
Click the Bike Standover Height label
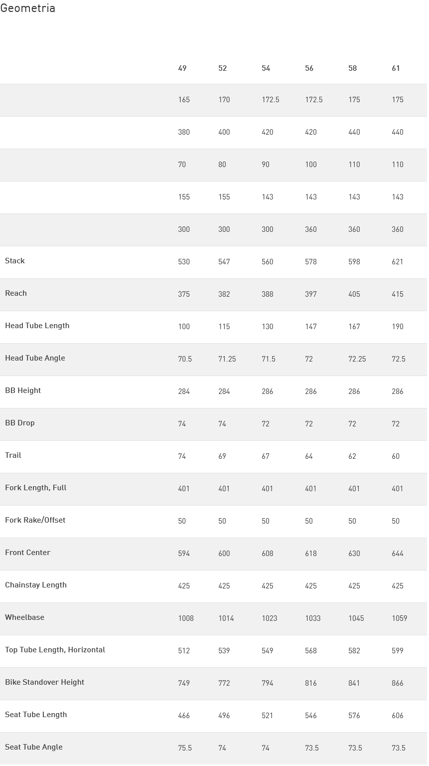click(x=45, y=682)
